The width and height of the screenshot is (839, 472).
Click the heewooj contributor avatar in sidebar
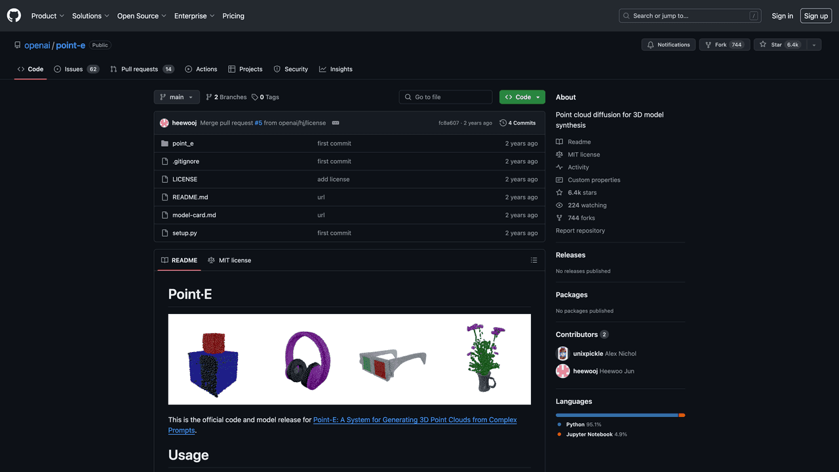[562, 371]
